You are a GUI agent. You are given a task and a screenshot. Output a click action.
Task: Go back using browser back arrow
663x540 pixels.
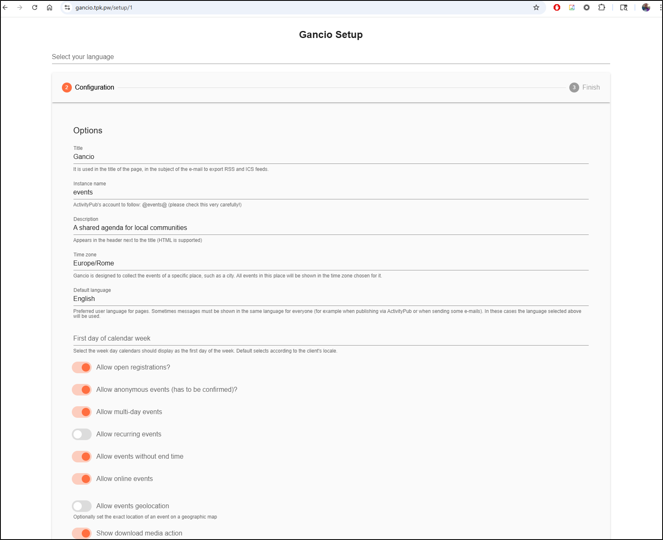tap(5, 7)
